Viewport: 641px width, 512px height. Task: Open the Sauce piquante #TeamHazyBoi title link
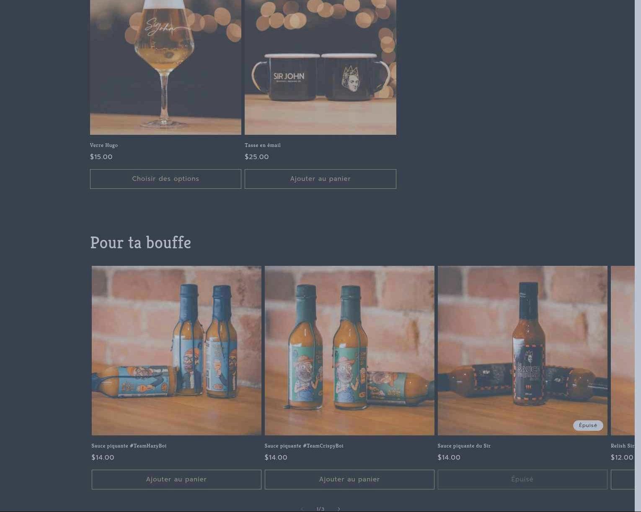point(129,446)
